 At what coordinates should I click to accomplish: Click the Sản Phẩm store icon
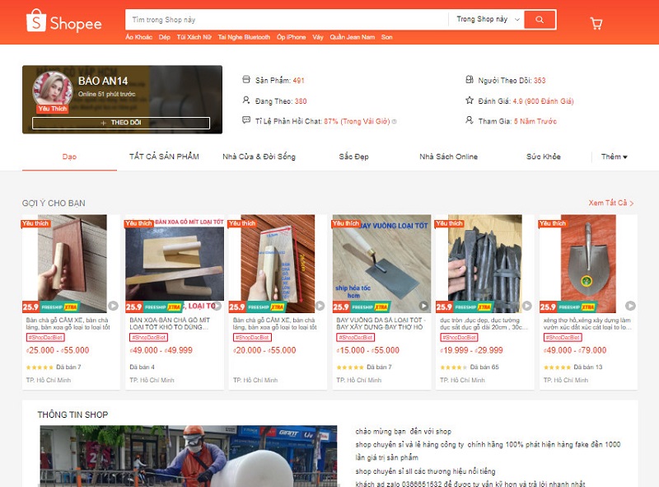coord(245,80)
